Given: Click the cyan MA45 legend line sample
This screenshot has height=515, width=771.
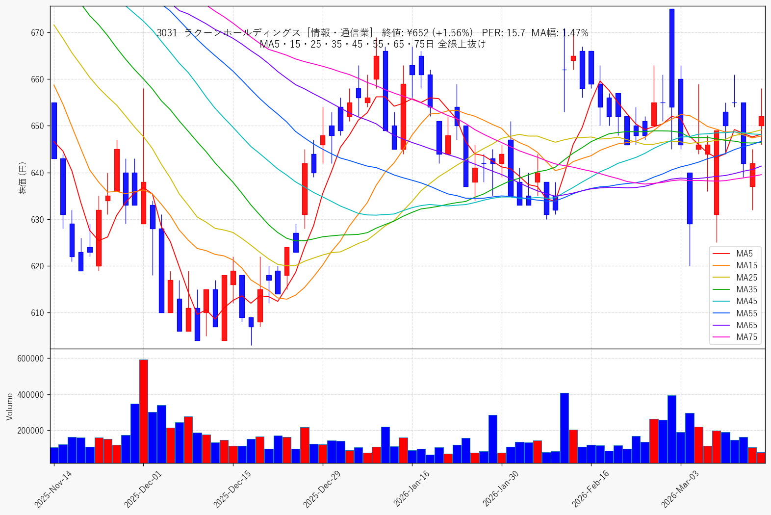Looking at the screenshot, I should 721,301.
